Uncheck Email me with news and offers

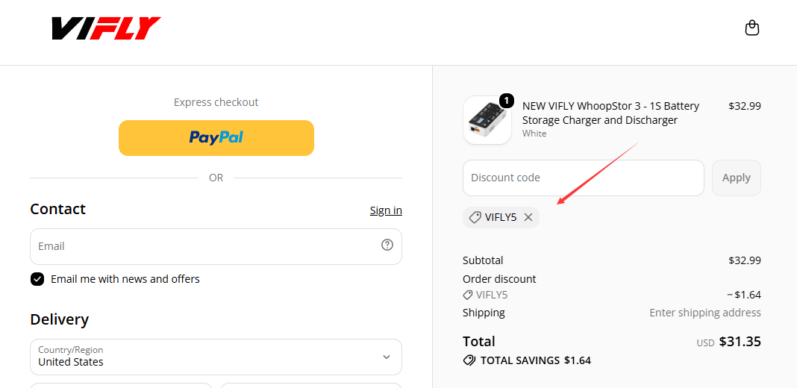point(37,279)
